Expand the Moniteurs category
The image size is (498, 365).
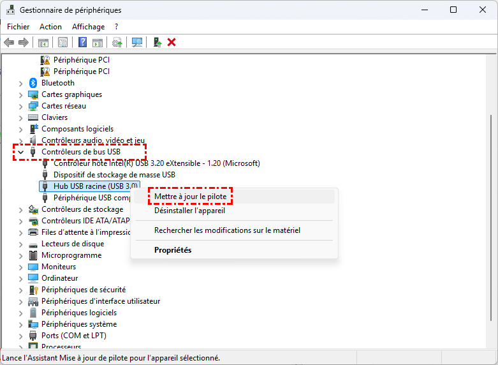21,267
